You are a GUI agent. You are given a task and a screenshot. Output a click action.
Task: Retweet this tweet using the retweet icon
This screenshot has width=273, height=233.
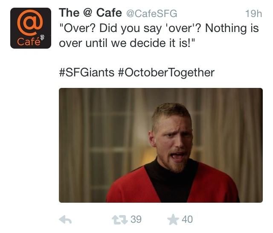point(119,220)
